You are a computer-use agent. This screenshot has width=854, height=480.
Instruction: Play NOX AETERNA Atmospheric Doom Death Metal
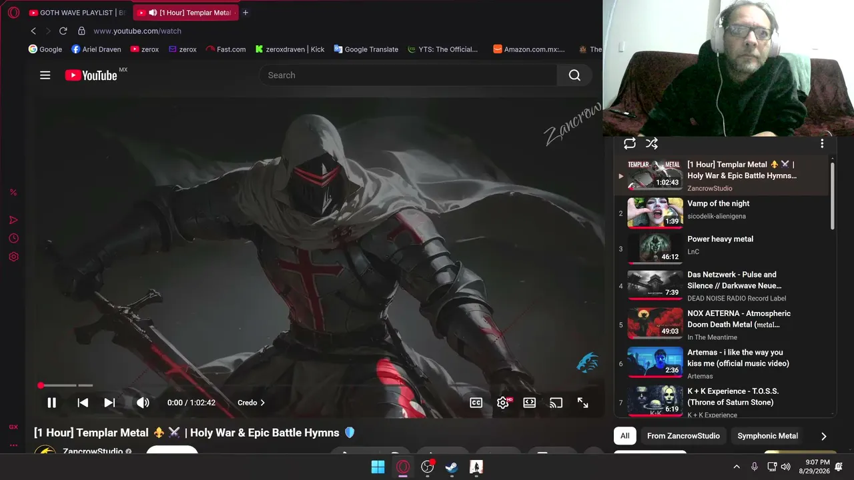(x=721, y=325)
